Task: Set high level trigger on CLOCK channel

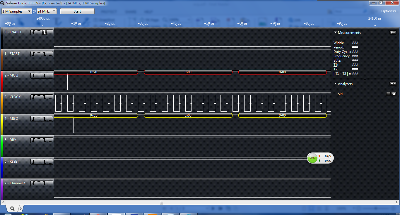Action: tap(39, 97)
